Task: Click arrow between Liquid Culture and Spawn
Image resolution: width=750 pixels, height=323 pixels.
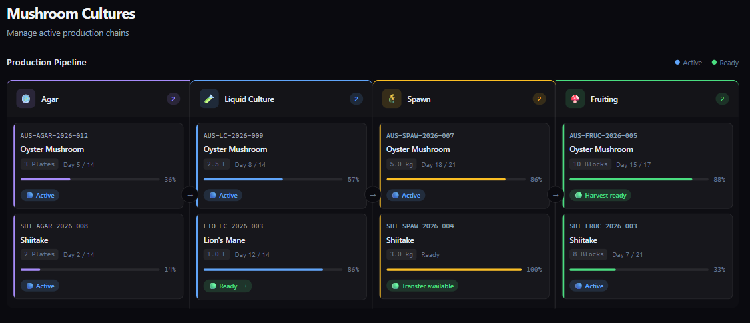Action: click(372, 195)
